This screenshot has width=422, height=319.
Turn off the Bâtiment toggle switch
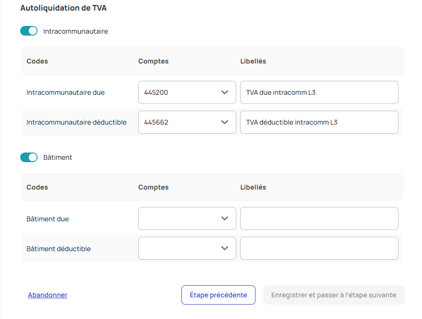(29, 157)
